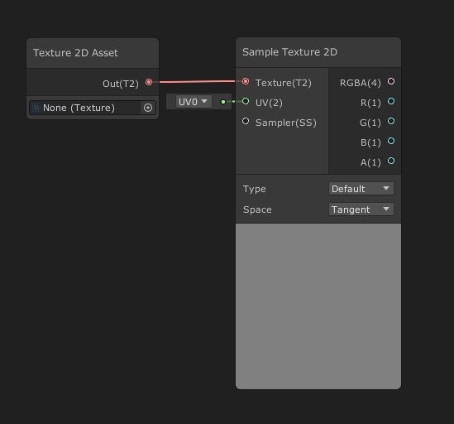Open the Type dropdown set to Default
This screenshot has width=454, height=424.
tap(361, 189)
